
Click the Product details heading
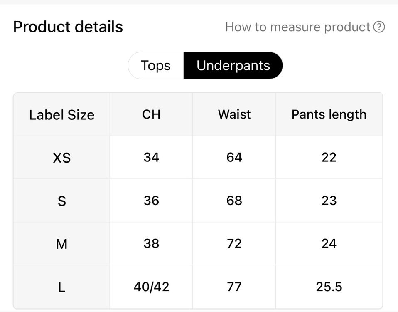point(68,27)
